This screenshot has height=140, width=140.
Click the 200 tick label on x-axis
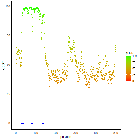pos(56,133)
